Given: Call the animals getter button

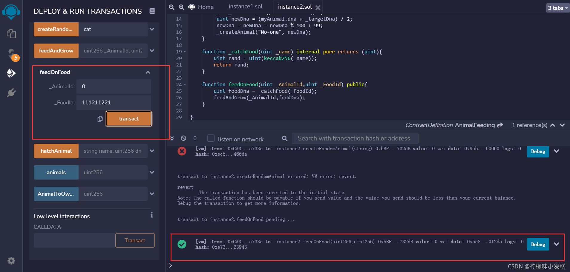Looking at the screenshot, I should tap(56, 172).
